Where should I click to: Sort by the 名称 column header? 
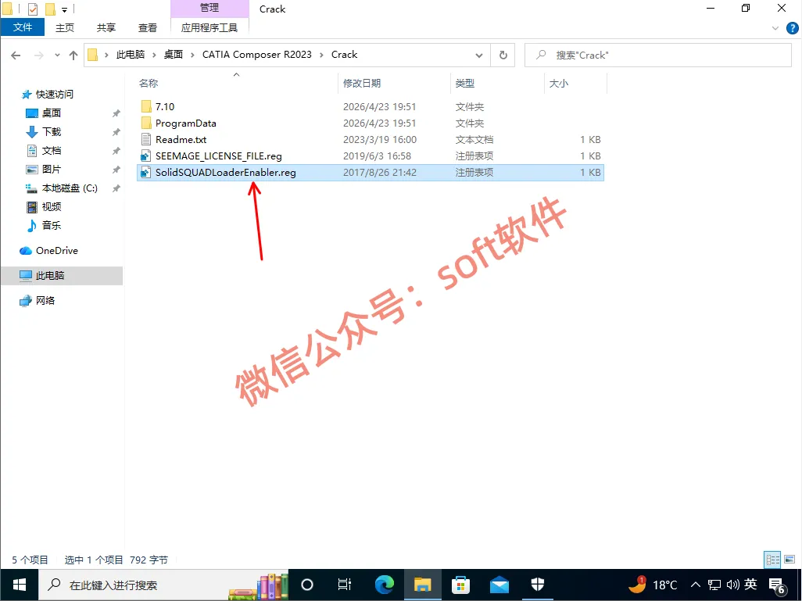pos(149,83)
